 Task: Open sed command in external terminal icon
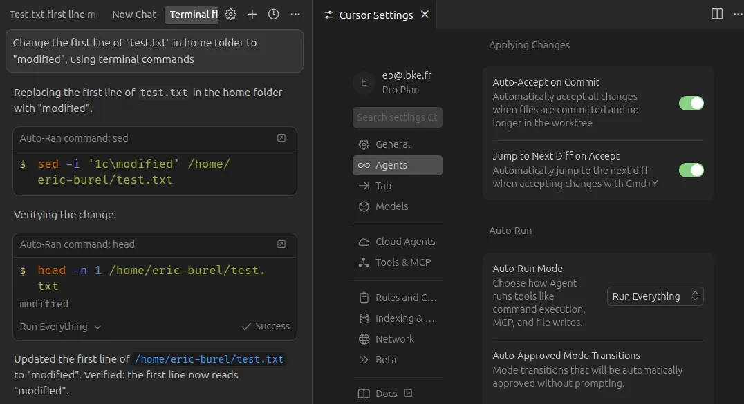coord(281,138)
